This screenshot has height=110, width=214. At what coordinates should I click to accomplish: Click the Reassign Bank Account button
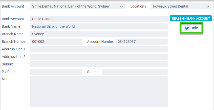pos(191,18)
